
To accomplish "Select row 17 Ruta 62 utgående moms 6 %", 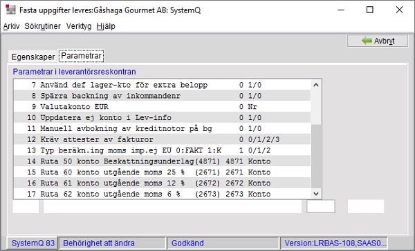I will [162, 194].
